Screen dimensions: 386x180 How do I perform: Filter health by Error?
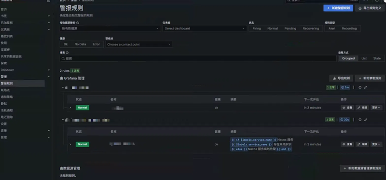pos(96,44)
